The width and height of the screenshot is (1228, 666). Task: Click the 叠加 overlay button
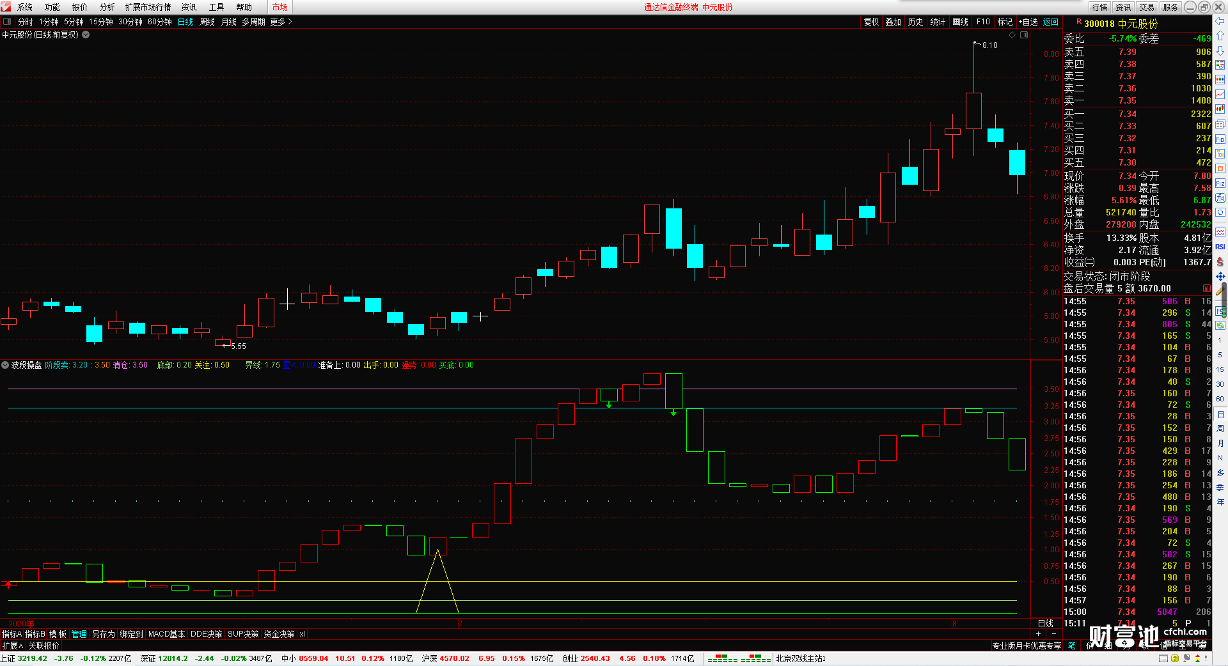pyautogui.click(x=893, y=22)
